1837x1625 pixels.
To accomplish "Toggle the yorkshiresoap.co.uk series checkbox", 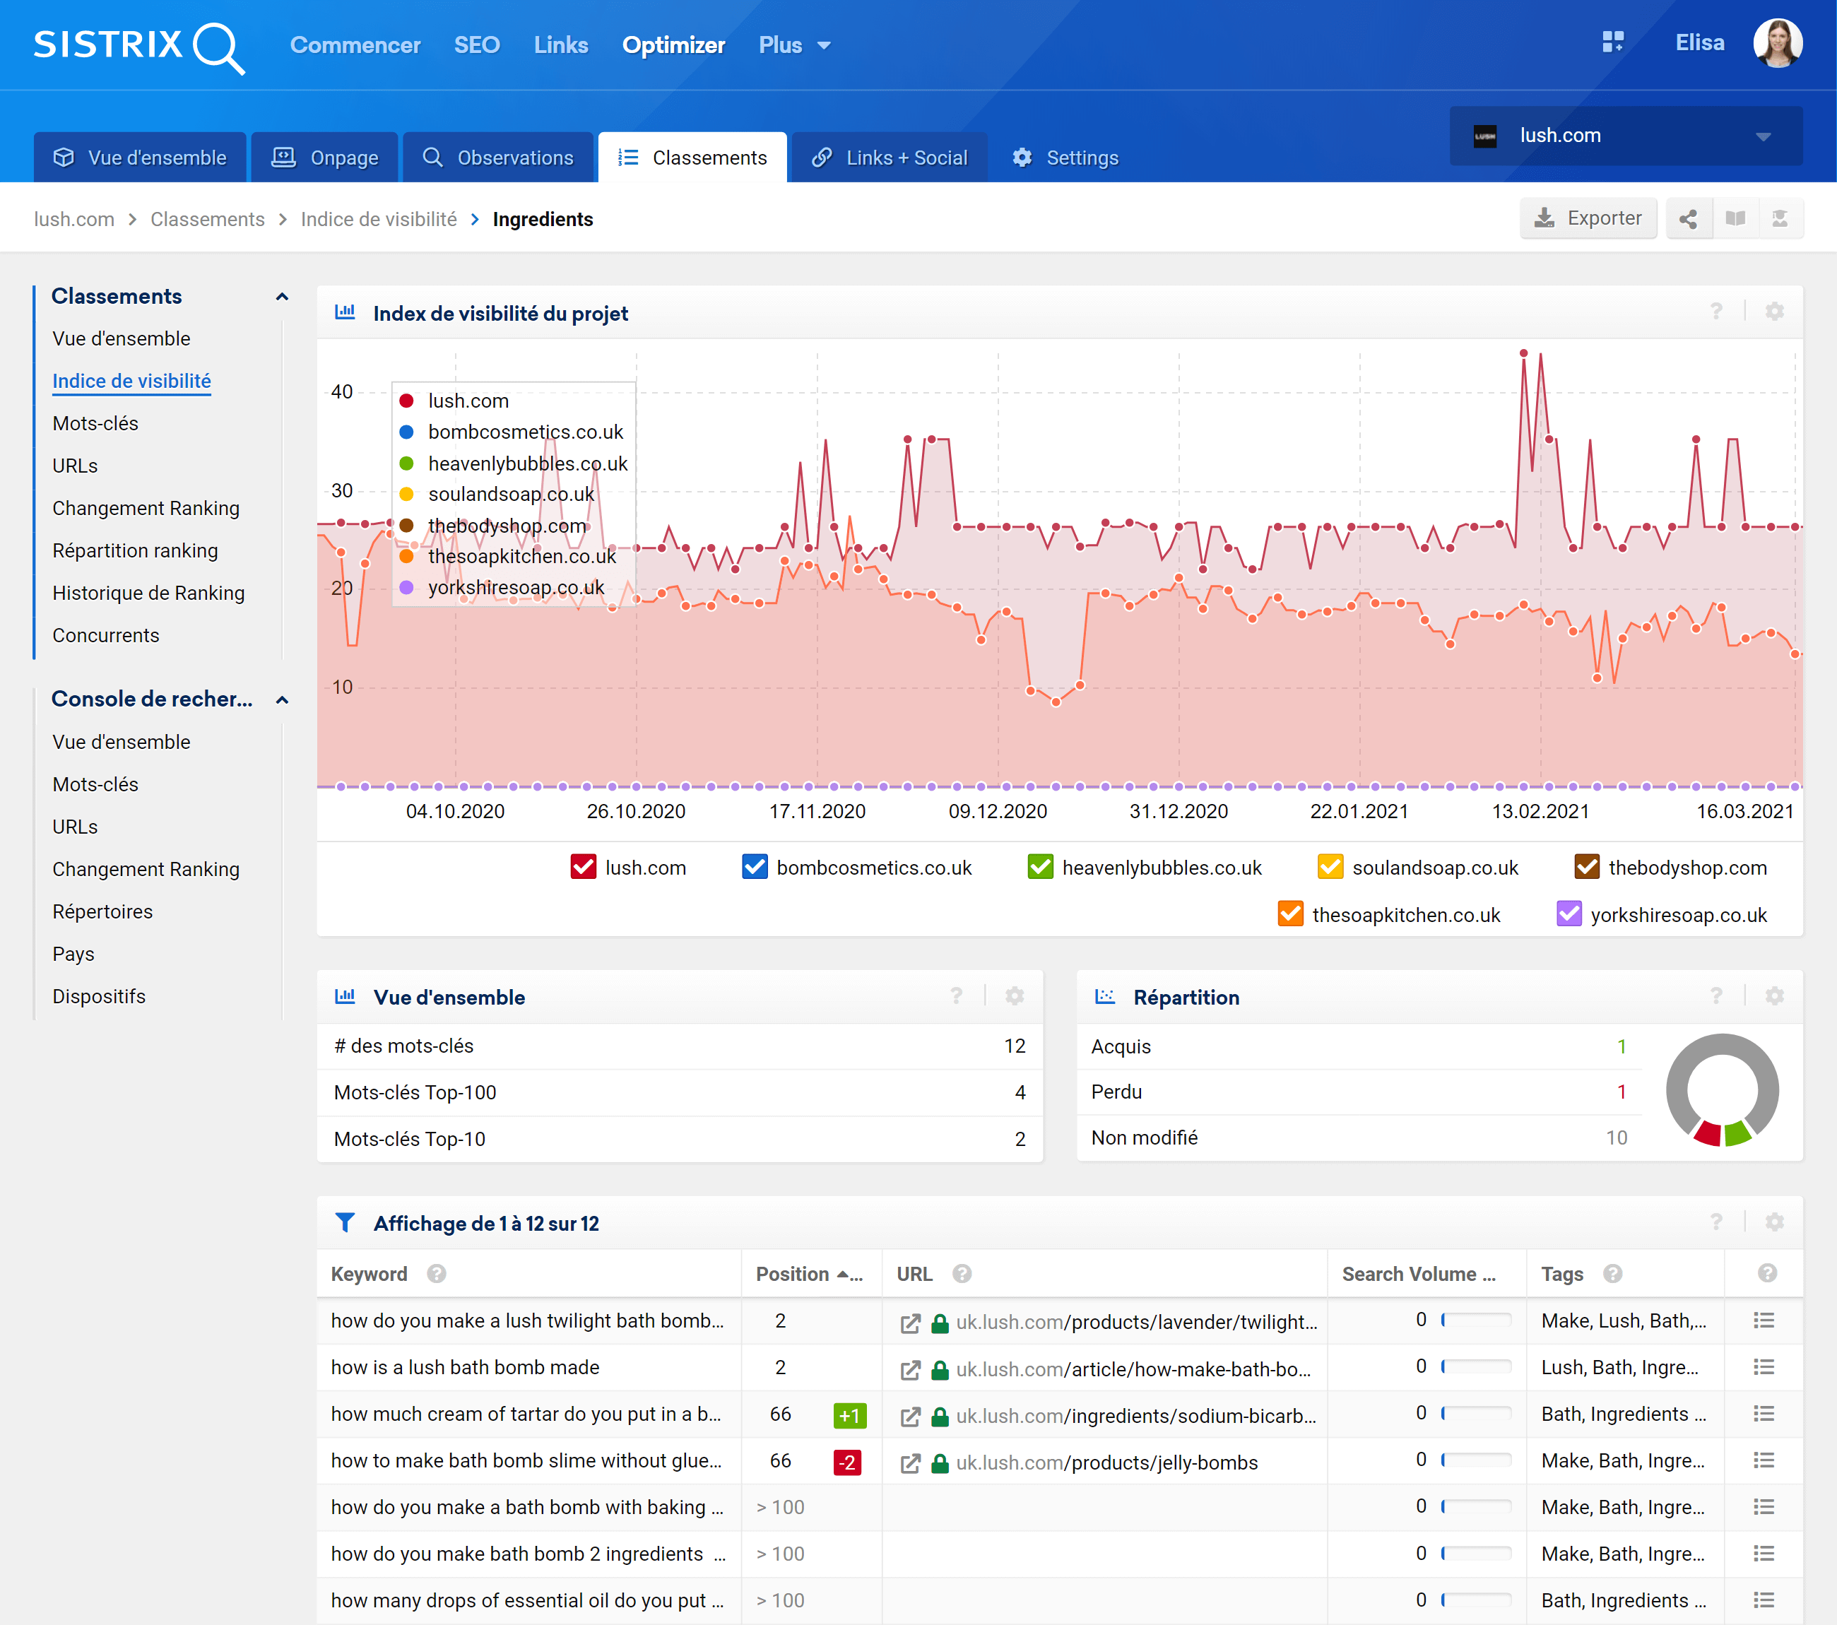I will 1569,913.
